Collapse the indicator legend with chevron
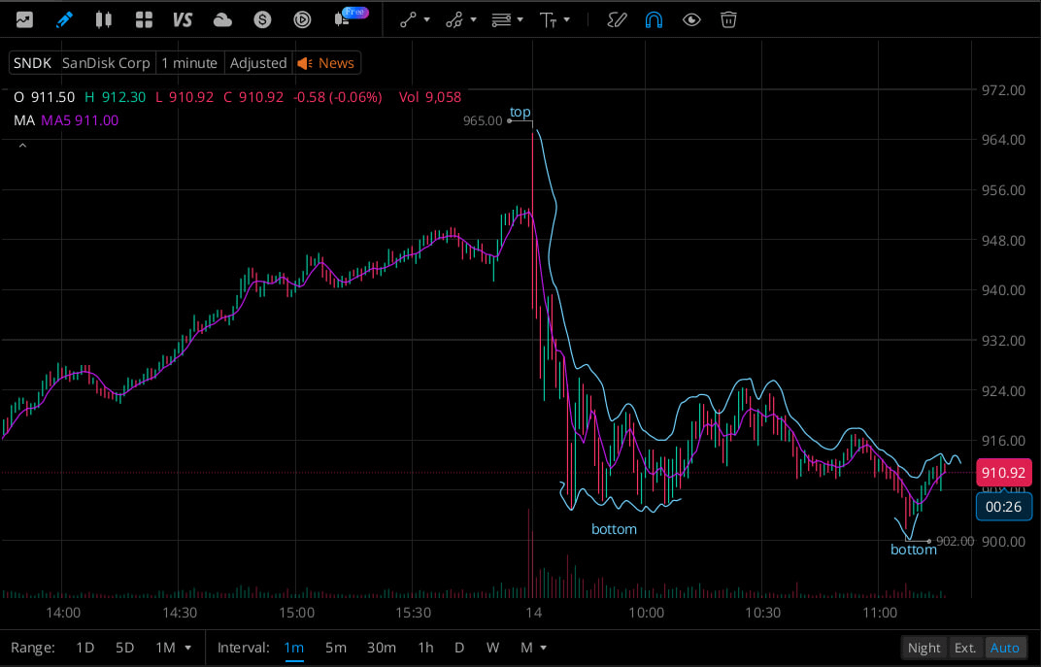Viewport: 1041px width, 667px height. tap(22, 146)
